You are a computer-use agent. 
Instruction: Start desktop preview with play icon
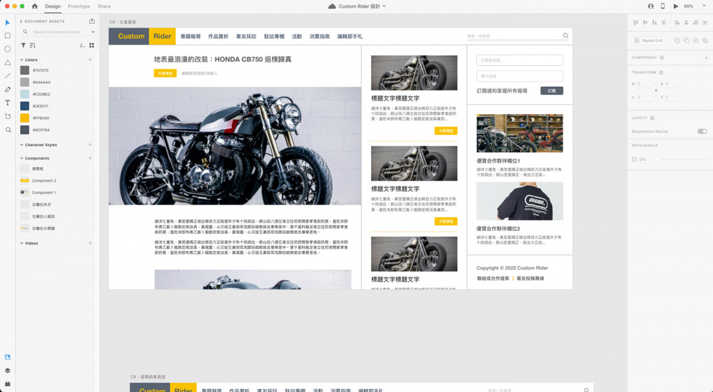pos(676,6)
